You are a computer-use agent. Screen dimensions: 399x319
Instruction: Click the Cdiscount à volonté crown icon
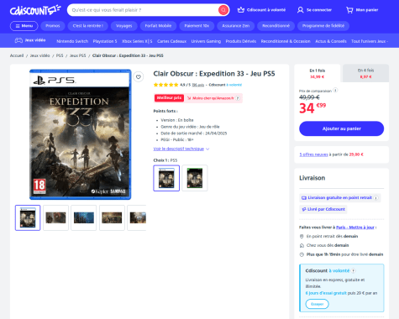[x=241, y=10]
